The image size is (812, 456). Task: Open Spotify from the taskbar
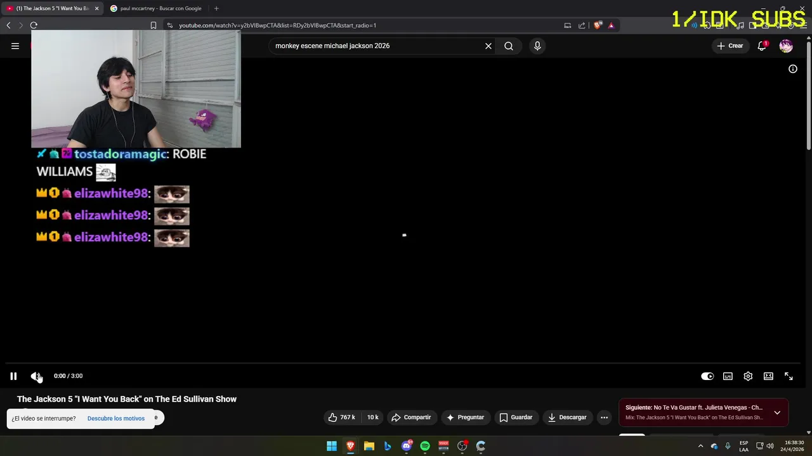[425, 446]
